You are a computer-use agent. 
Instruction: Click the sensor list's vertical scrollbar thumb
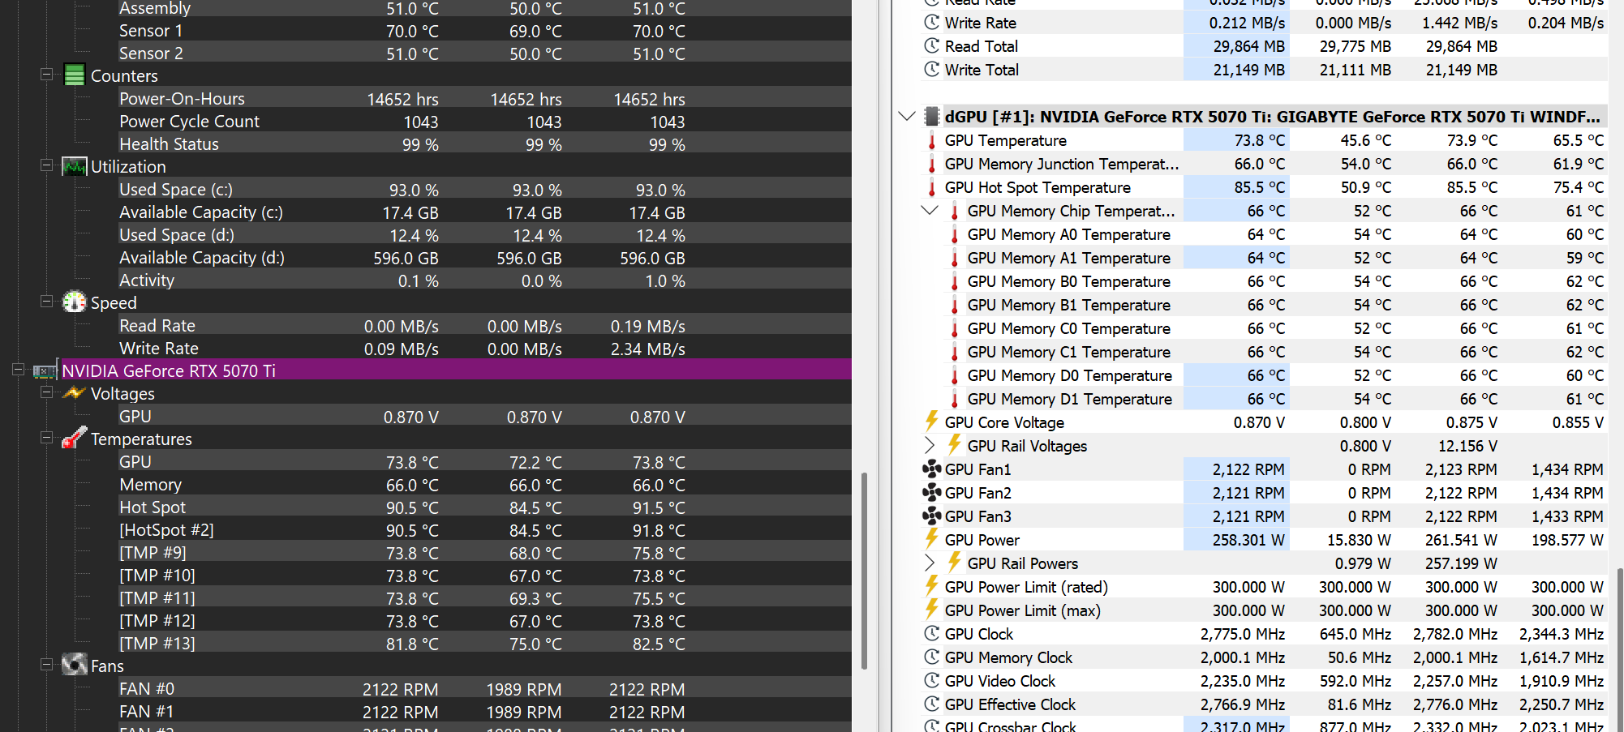pyautogui.click(x=1620, y=649)
